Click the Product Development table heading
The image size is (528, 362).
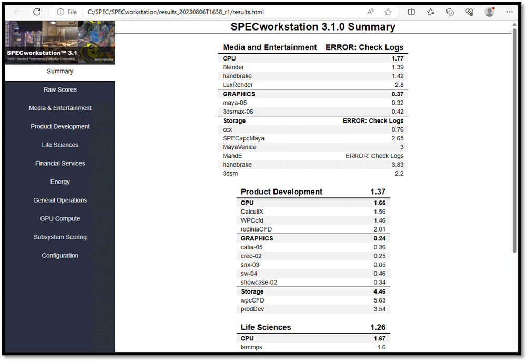pos(281,192)
